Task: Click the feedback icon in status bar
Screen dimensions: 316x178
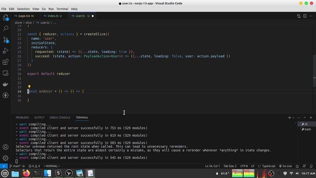Action: (x=304, y=166)
